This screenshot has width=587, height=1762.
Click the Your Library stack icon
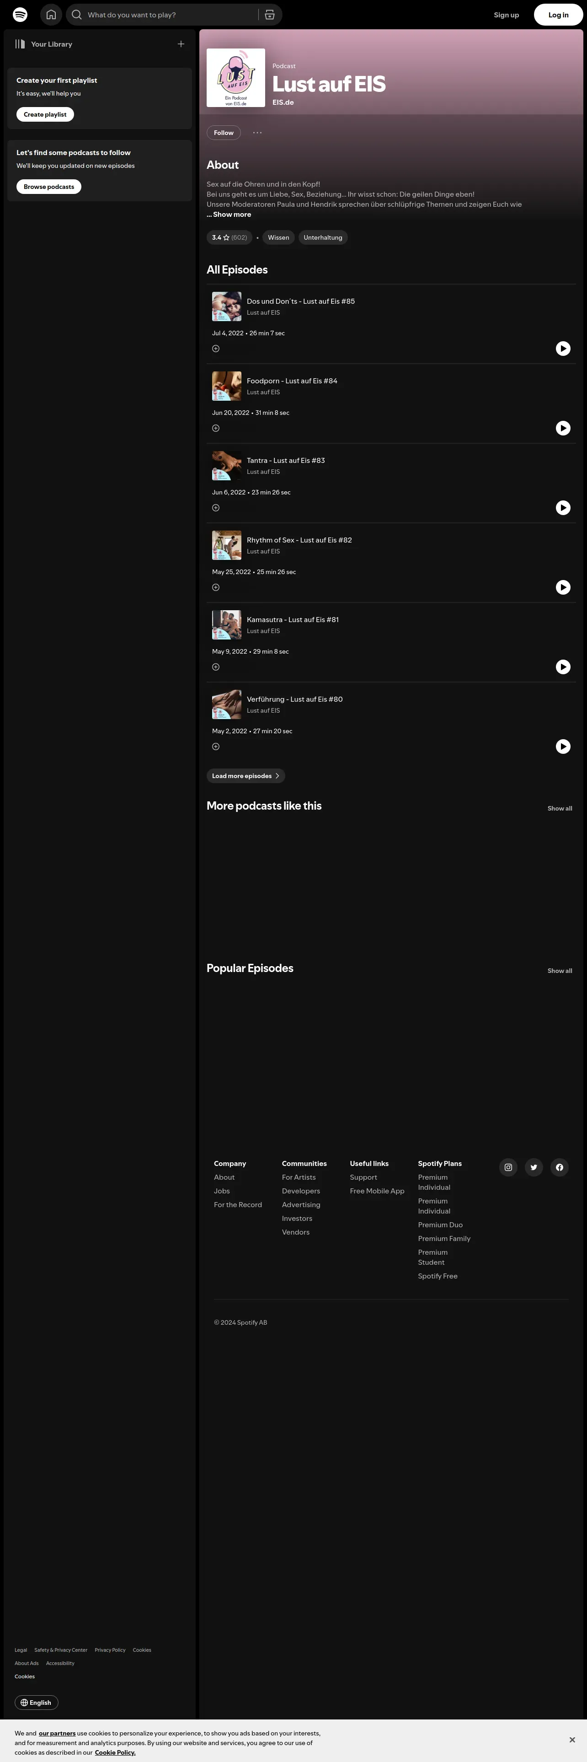click(21, 44)
